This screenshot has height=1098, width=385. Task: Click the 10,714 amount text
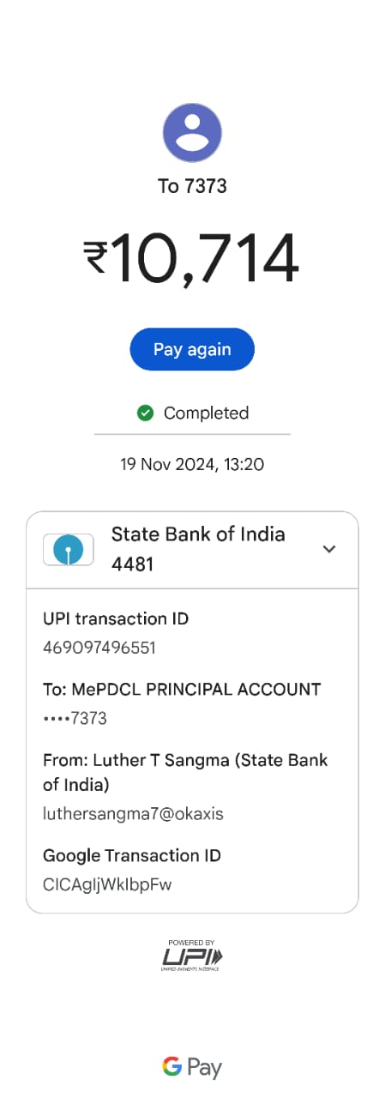(x=205, y=258)
